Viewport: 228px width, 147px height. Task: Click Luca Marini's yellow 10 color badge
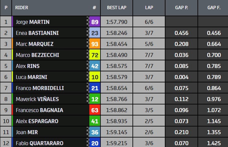pos(95,77)
